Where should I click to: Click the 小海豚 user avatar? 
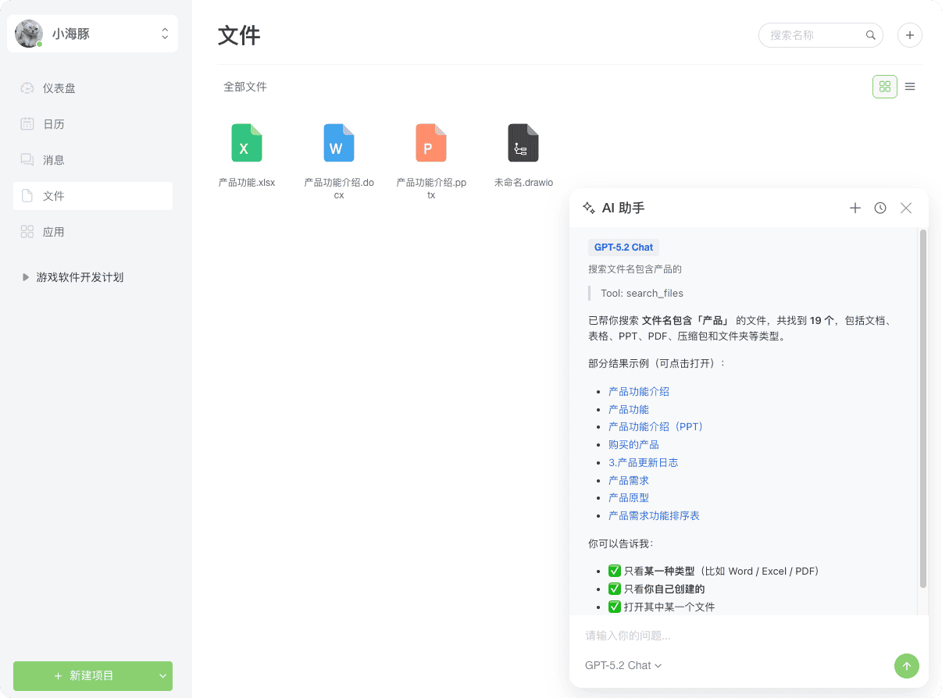[29, 34]
